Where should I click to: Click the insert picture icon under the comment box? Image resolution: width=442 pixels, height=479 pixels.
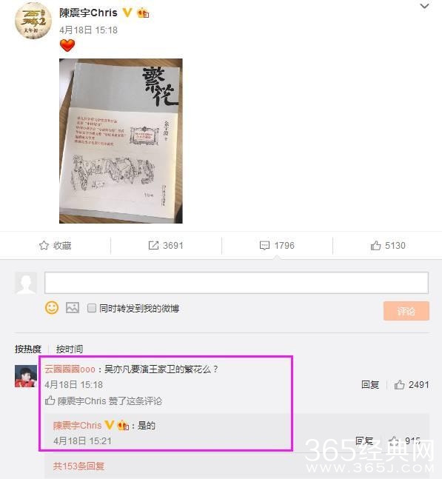point(73,308)
